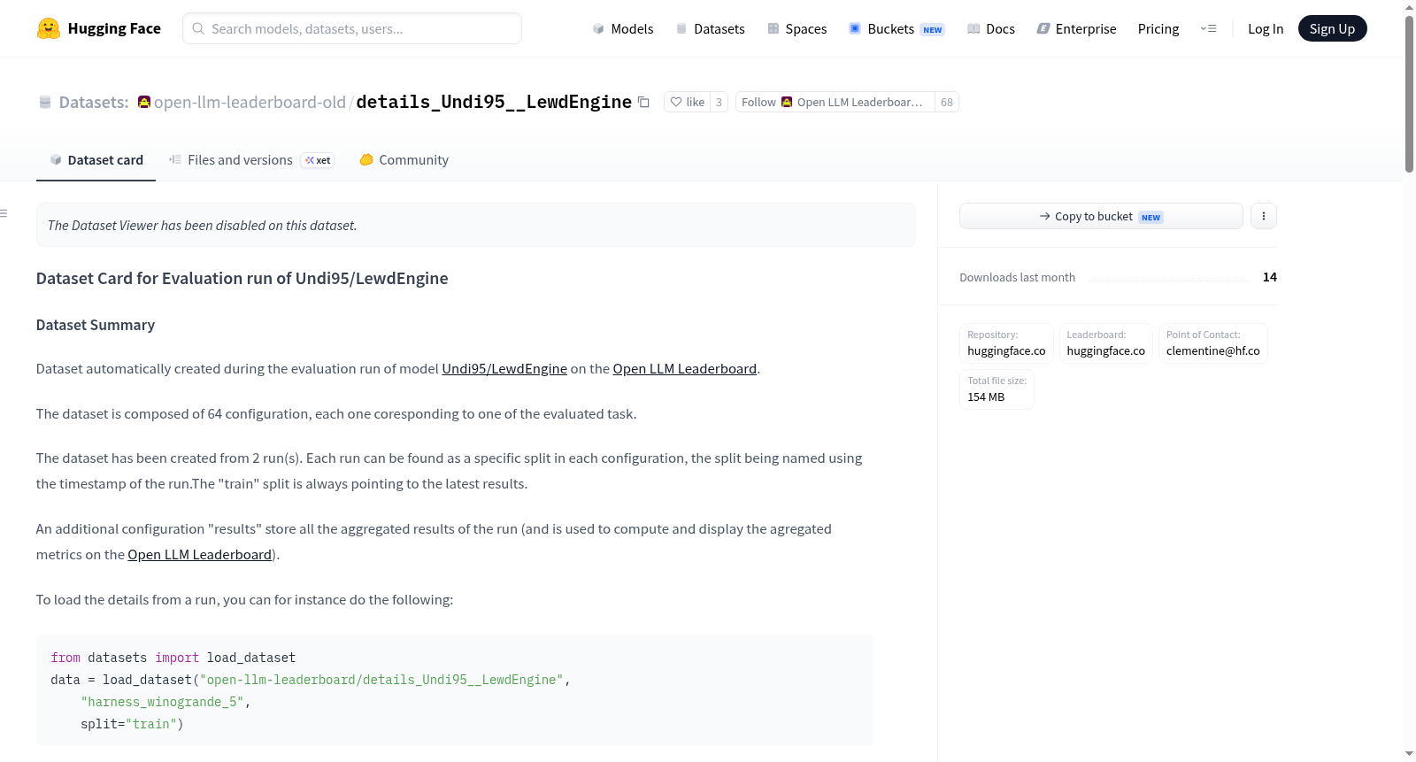Image resolution: width=1416 pixels, height=762 pixels.
Task: Click the Datasets nav icon
Action: click(681, 28)
